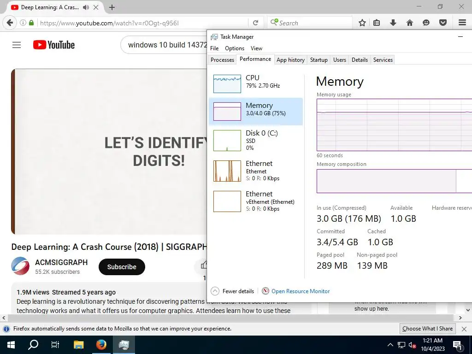Open the ACMSIGGRAPH channel avatar
Viewport: 472px width, 354px height.
[x=20, y=266]
